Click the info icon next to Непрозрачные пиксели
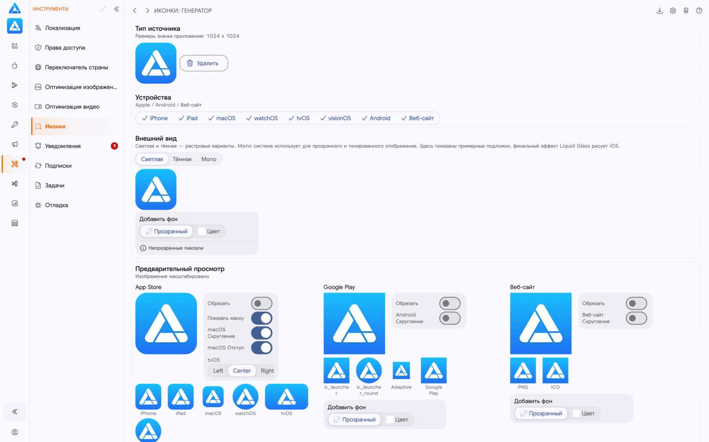This screenshot has height=442, width=709. pos(143,248)
